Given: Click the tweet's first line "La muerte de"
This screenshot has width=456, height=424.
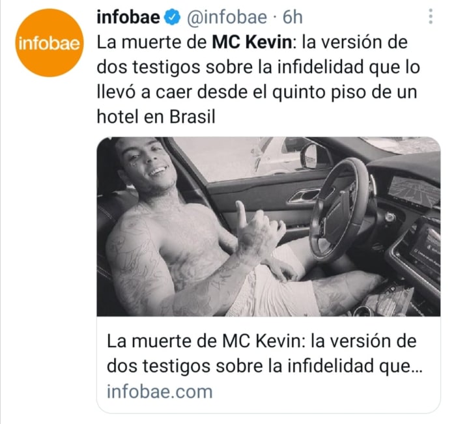Looking at the screenshot, I should click(x=152, y=42).
